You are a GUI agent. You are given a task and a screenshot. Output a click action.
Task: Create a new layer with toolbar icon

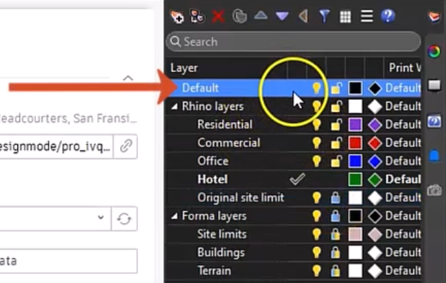pos(177,17)
